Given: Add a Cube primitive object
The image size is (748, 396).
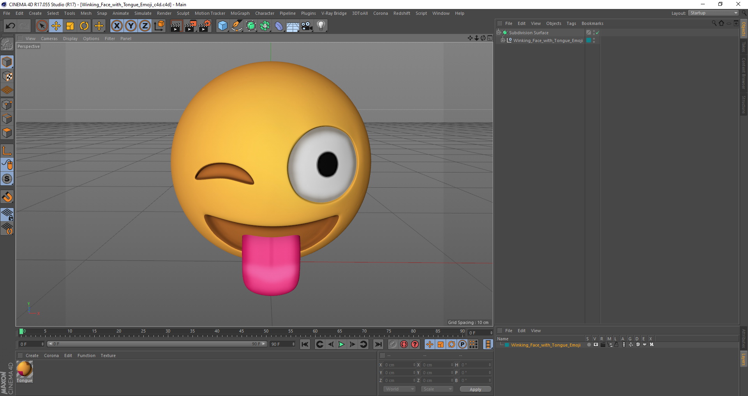Looking at the screenshot, I should (222, 26).
